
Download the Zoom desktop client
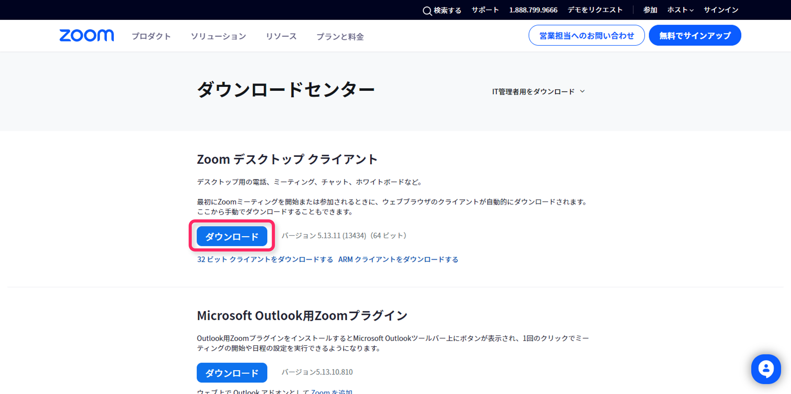coord(232,236)
